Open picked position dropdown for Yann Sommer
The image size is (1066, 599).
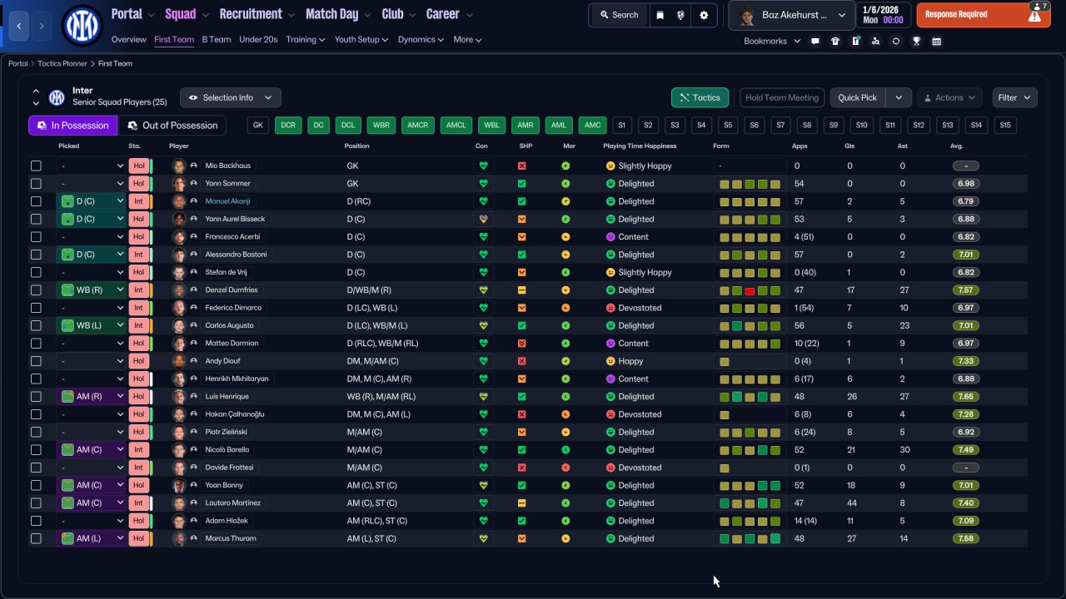(x=91, y=183)
